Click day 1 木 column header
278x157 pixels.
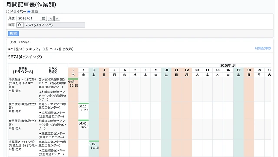coord(73,72)
